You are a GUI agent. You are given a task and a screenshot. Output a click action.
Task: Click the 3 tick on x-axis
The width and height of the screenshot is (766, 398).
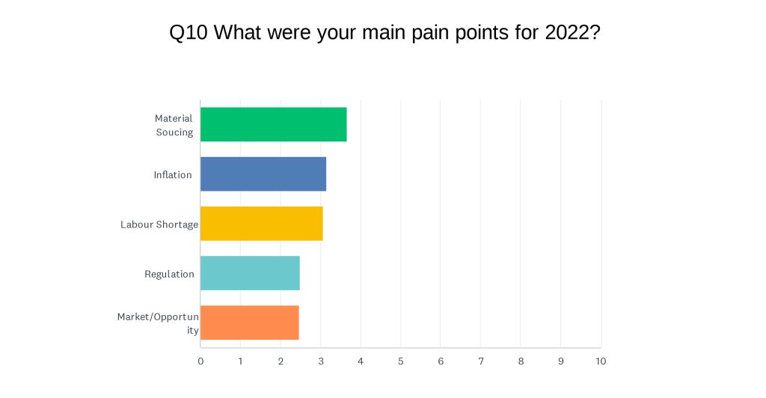pyautogui.click(x=321, y=361)
